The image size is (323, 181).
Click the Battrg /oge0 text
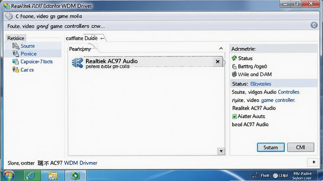click(252, 66)
